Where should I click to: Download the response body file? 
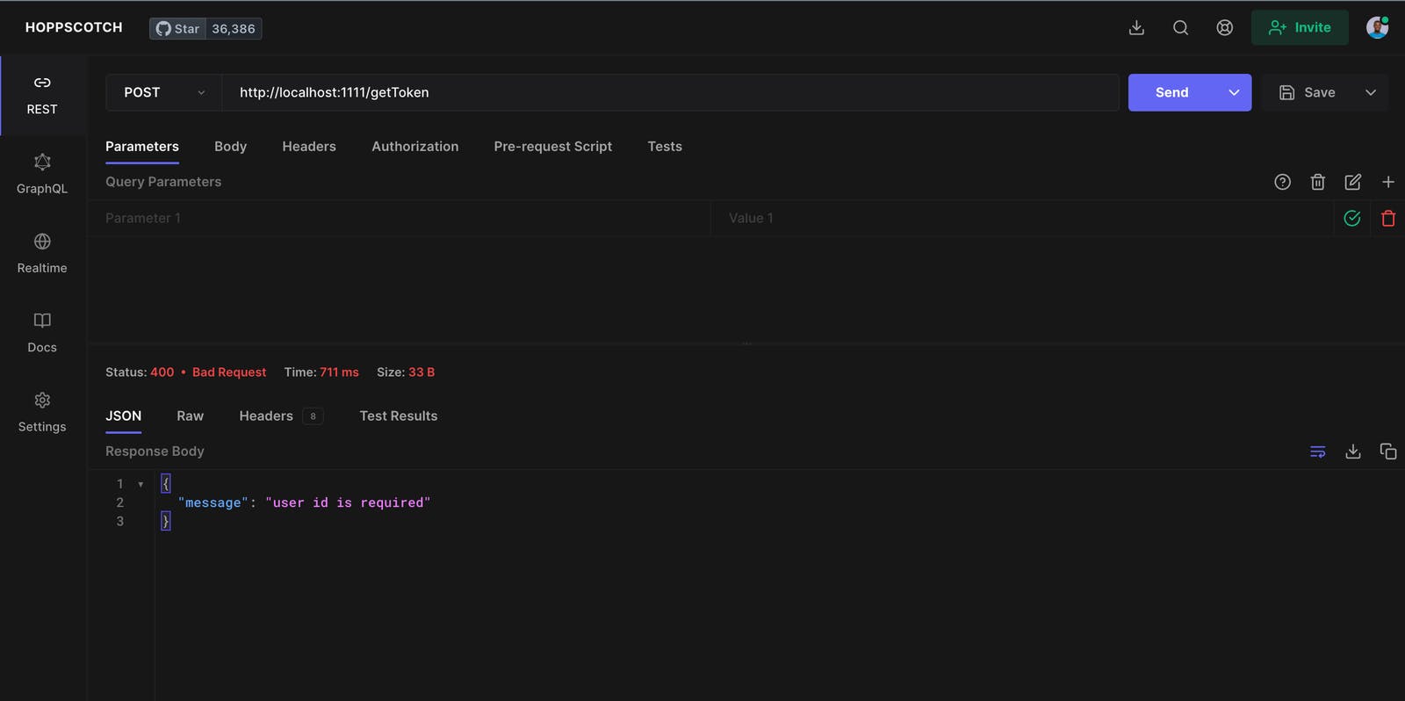[x=1352, y=452]
